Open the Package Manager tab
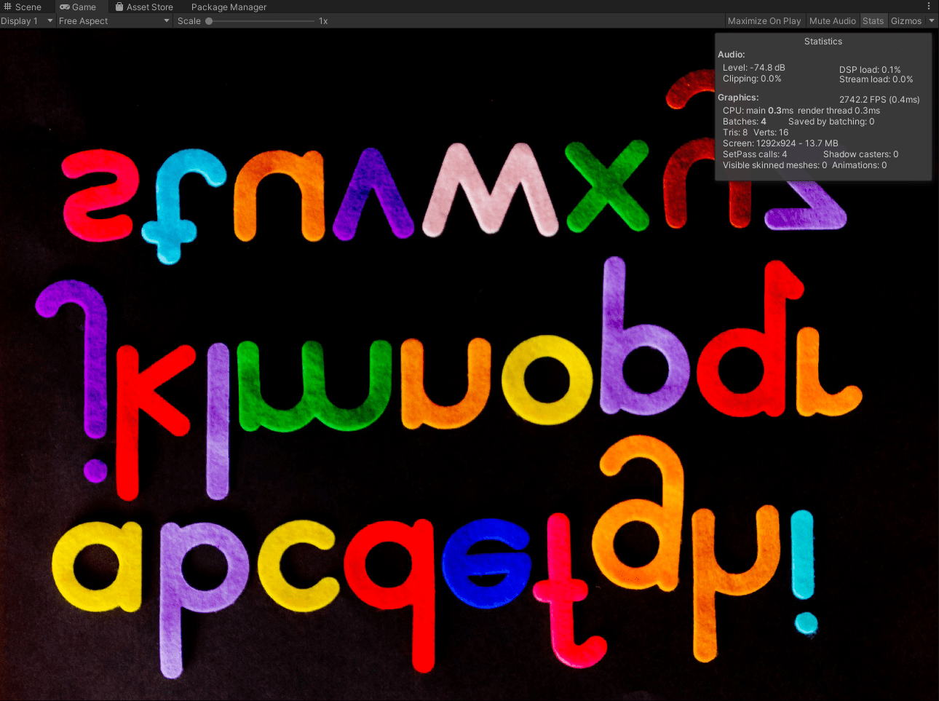The height and width of the screenshot is (701, 939). (x=229, y=7)
